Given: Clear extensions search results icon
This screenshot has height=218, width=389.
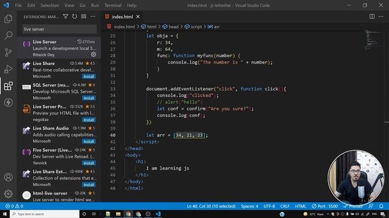Looking at the screenshot, I should click(x=84, y=16).
